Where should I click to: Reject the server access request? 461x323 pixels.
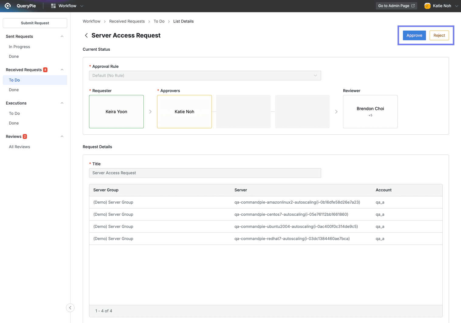point(439,35)
